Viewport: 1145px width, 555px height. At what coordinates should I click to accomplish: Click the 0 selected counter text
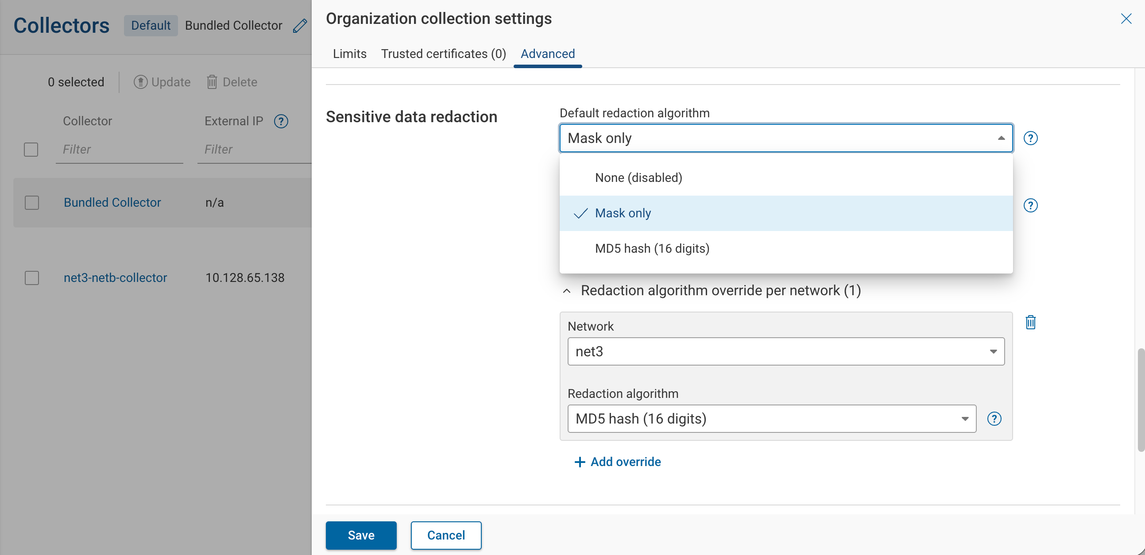click(x=76, y=82)
